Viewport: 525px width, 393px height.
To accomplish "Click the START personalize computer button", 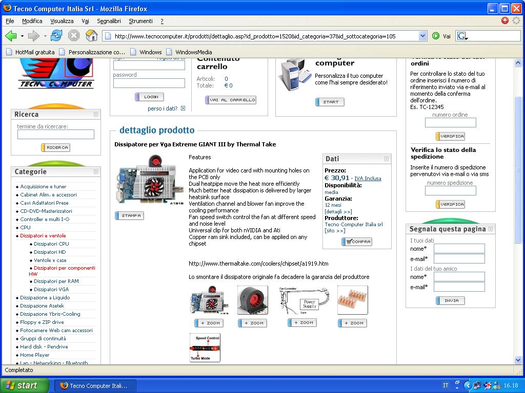I will point(330,102).
